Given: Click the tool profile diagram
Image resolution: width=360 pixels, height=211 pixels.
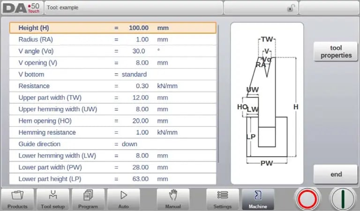Looking at the screenshot, I should point(267,103).
